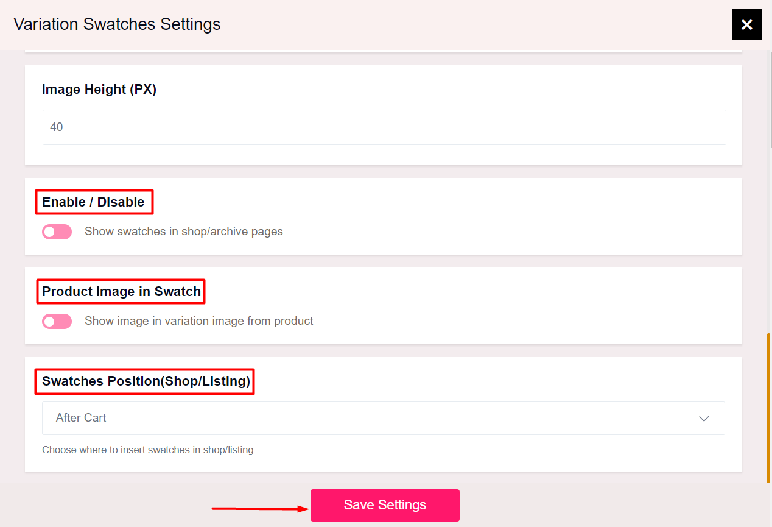
Task: Click the Variation Swatches Settings title
Action: [116, 24]
